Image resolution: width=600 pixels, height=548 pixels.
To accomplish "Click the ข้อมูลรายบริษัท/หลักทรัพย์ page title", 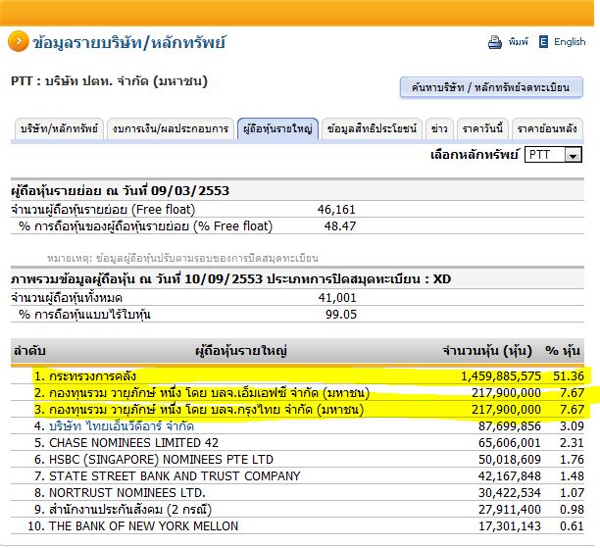I will (x=129, y=42).
